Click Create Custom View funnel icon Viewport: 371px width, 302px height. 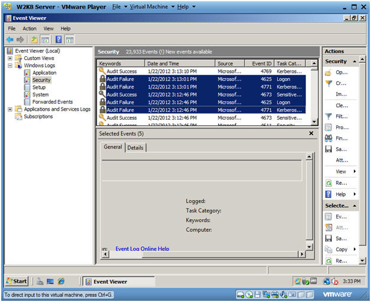click(x=328, y=83)
